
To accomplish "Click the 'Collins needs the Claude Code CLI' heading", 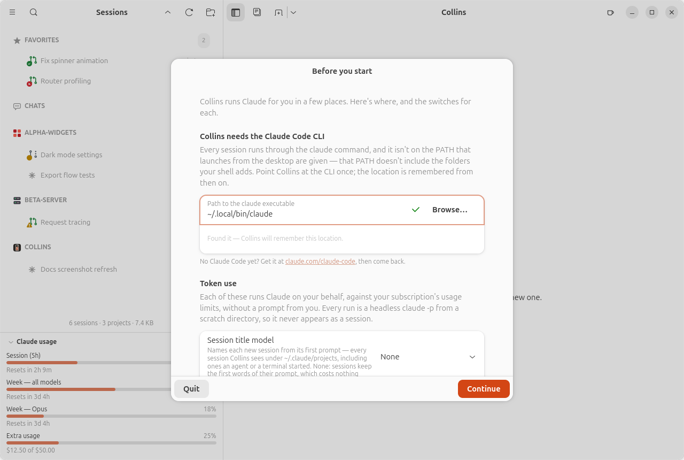I will [x=262, y=136].
